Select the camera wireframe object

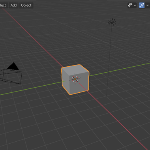coord(11,76)
